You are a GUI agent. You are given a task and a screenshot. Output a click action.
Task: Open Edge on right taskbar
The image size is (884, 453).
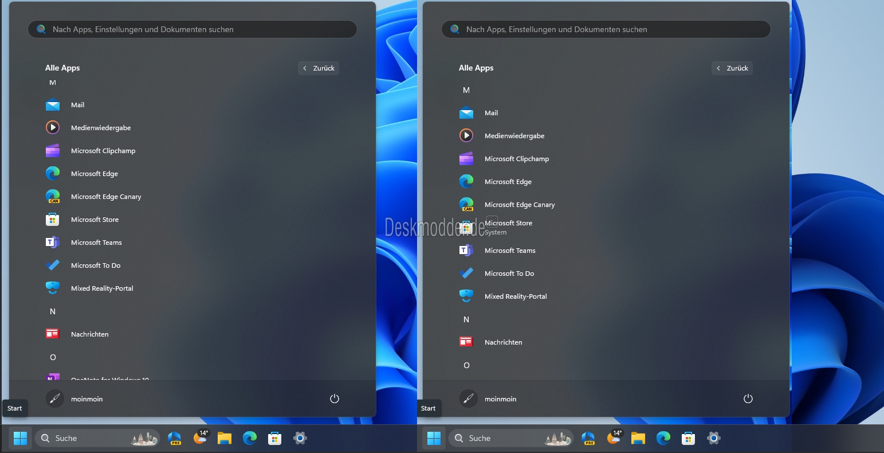point(663,438)
